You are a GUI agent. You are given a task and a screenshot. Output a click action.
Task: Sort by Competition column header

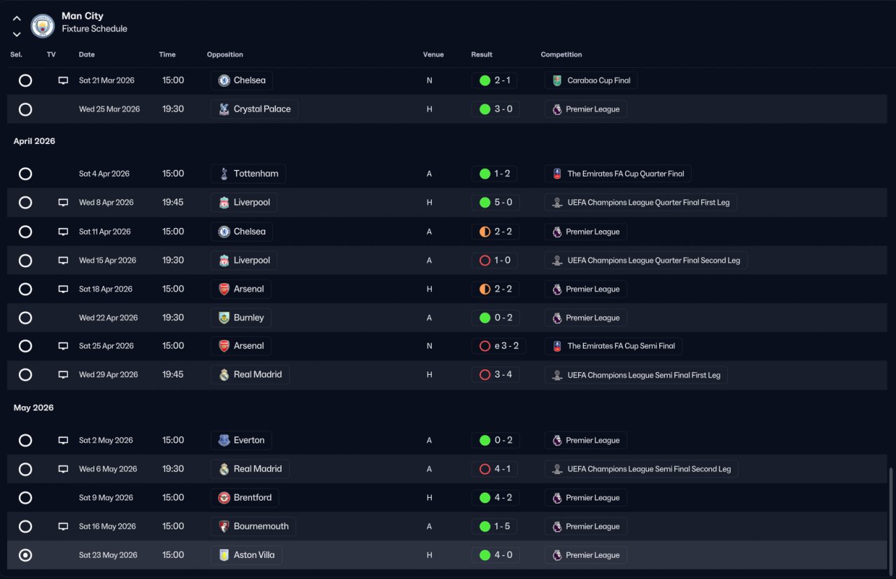tap(561, 55)
